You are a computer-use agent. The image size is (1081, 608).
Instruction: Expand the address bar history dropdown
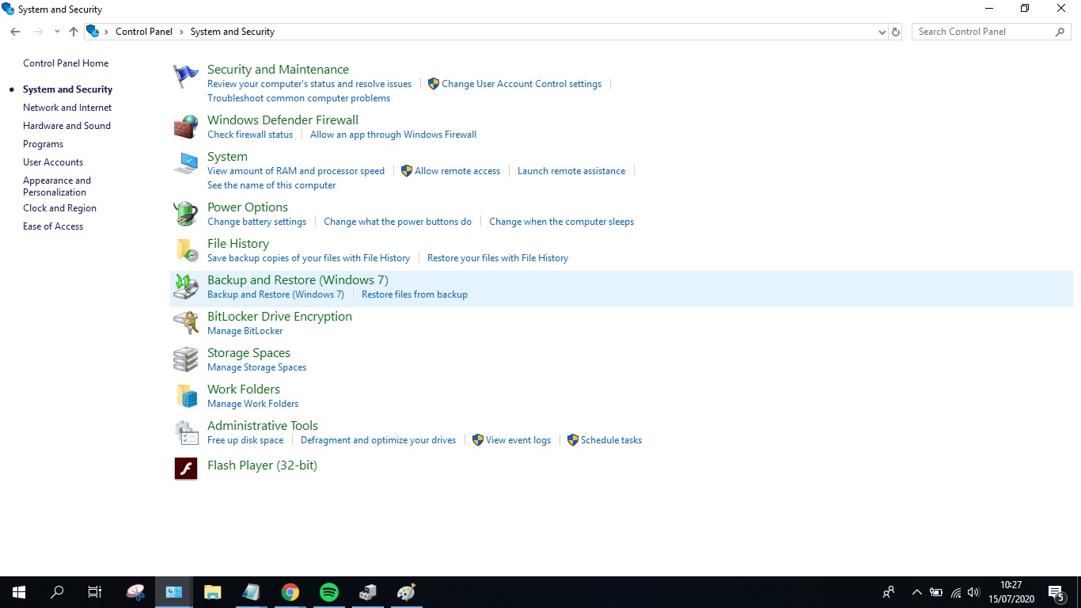(x=882, y=32)
